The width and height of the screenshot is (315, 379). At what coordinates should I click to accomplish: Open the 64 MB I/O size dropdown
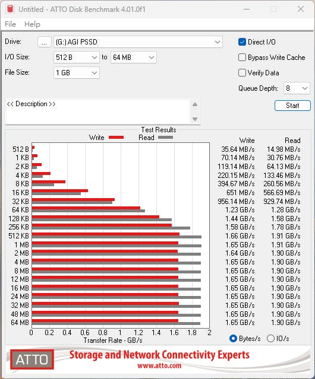pyautogui.click(x=134, y=58)
